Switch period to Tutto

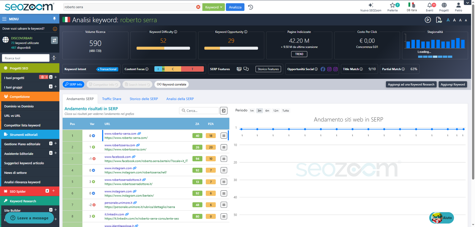[x=286, y=111]
